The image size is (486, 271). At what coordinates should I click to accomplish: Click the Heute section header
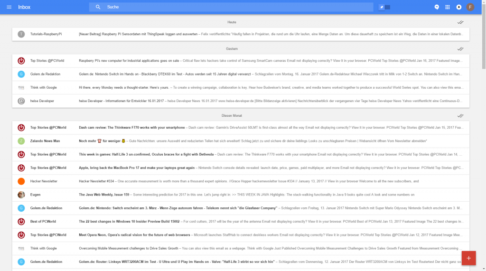click(232, 22)
